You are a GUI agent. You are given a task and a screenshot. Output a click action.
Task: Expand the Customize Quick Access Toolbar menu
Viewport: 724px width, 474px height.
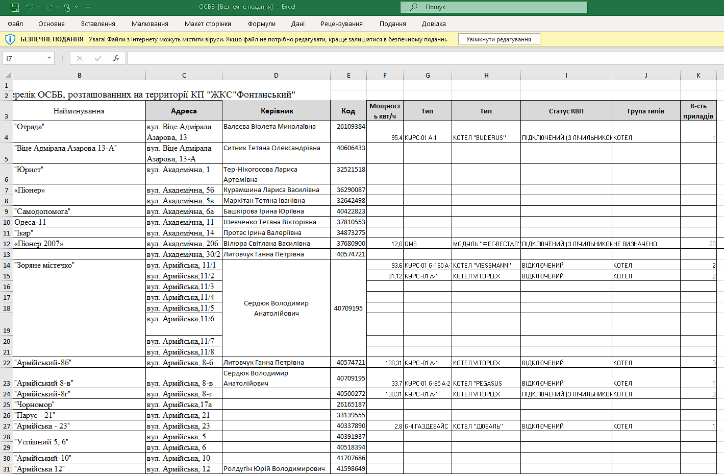click(x=88, y=7)
